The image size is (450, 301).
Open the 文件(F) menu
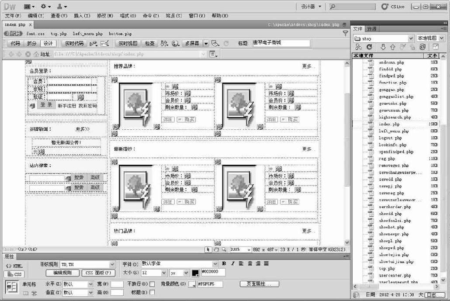13,16
